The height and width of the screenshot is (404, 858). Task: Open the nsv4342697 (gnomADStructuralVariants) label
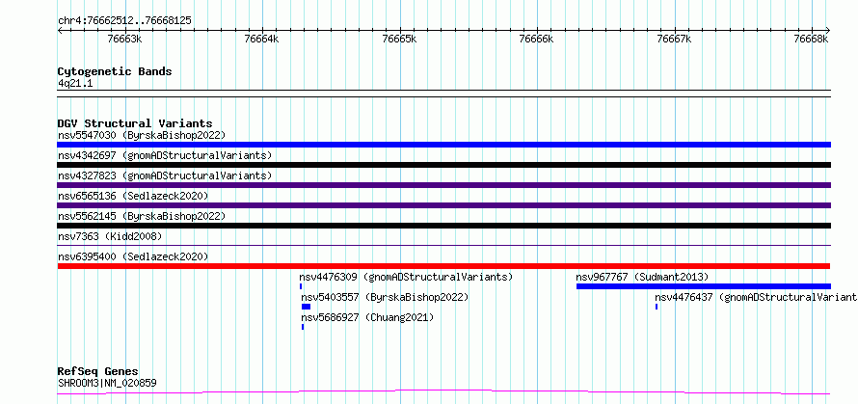(165, 155)
